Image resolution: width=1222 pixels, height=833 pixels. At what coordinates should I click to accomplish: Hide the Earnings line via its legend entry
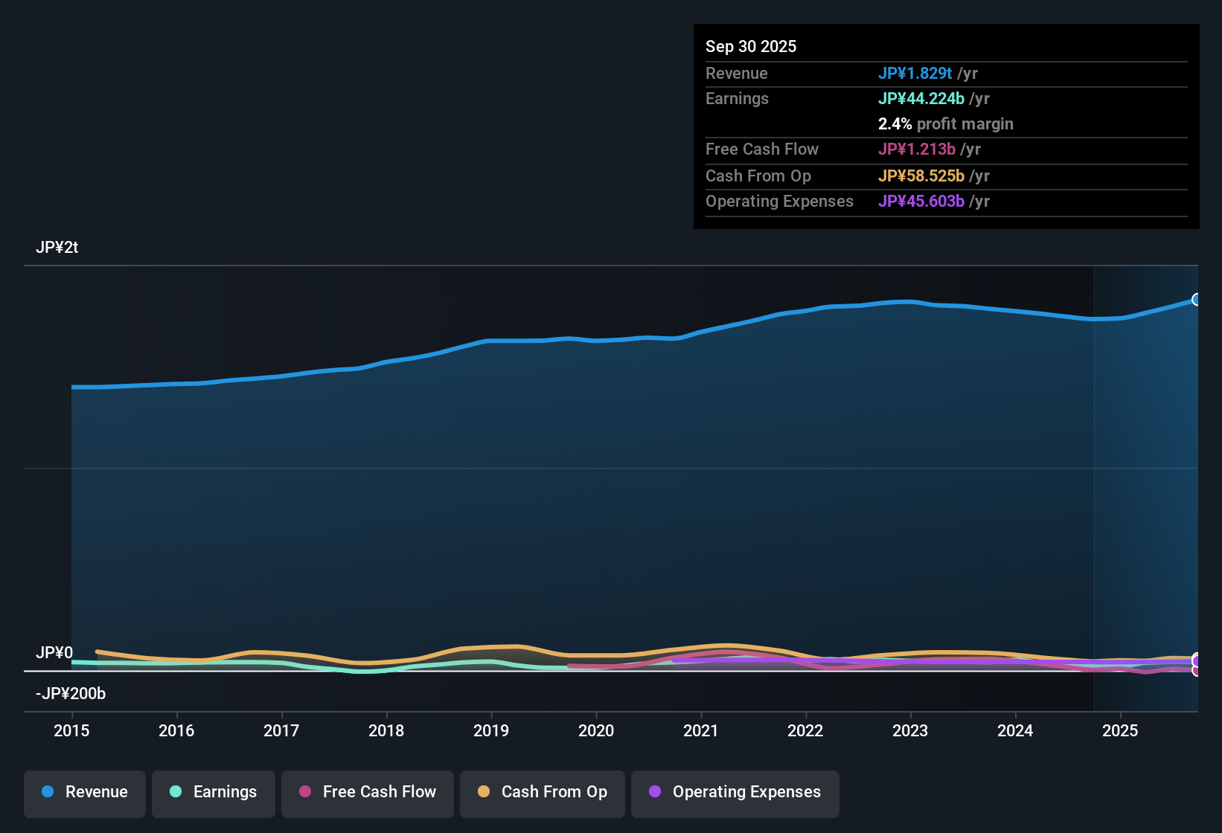214,792
